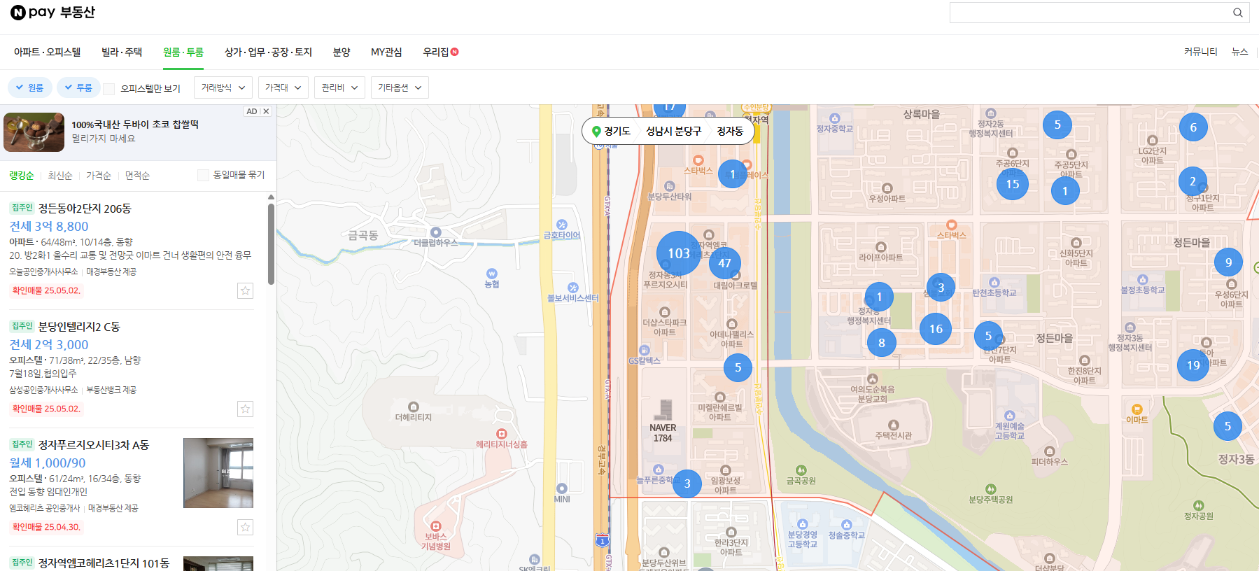Sort listings by 최신순
The image size is (1259, 571).
point(60,176)
